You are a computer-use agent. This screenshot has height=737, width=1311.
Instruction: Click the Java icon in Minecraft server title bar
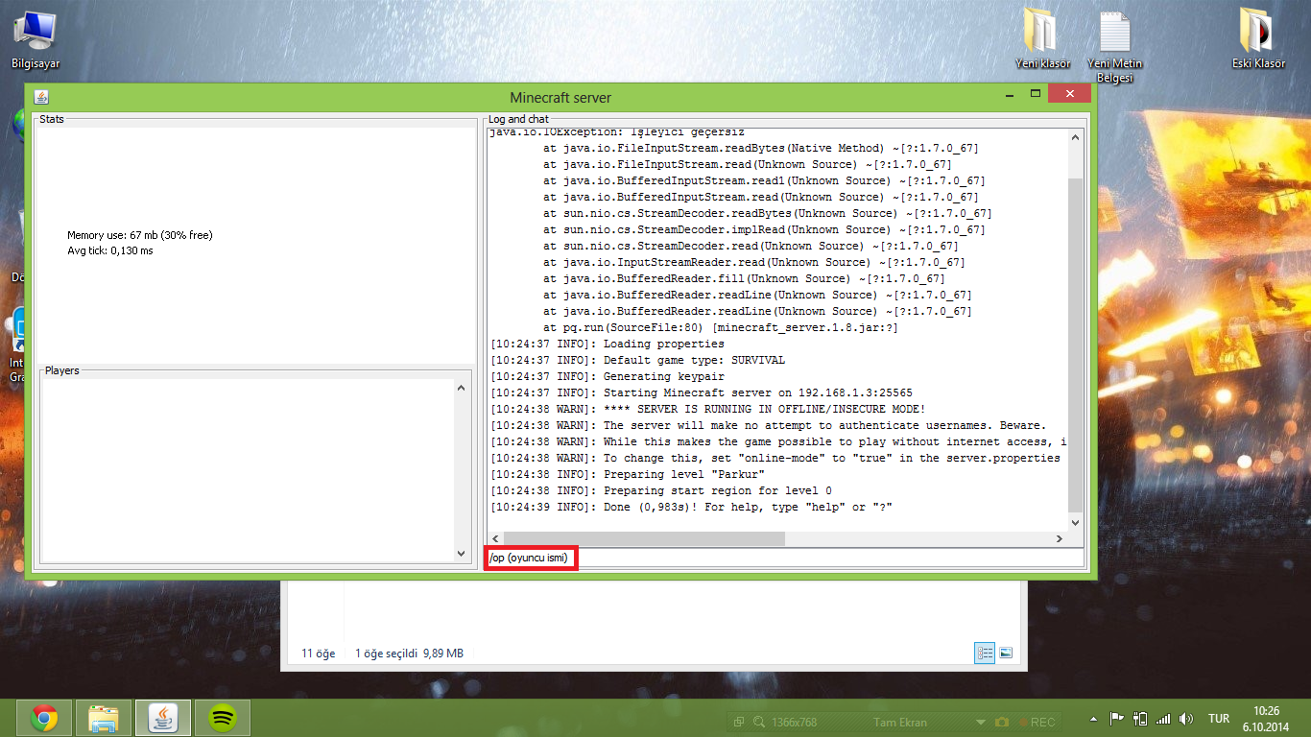tap(41, 97)
